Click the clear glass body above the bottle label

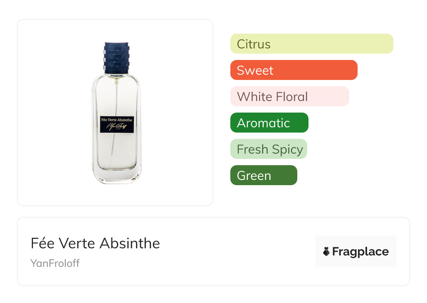[117, 98]
